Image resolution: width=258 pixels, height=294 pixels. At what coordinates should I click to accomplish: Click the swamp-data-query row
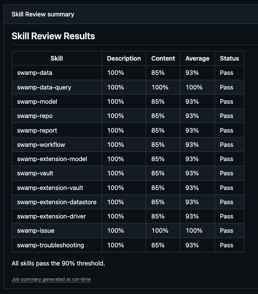point(43,87)
